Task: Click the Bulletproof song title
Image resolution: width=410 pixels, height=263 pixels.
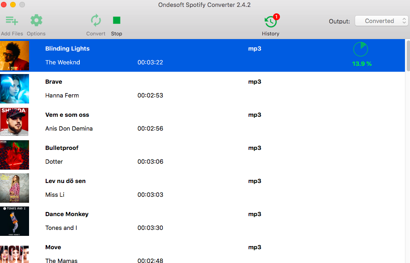Action: pyautogui.click(x=62, y=148)
